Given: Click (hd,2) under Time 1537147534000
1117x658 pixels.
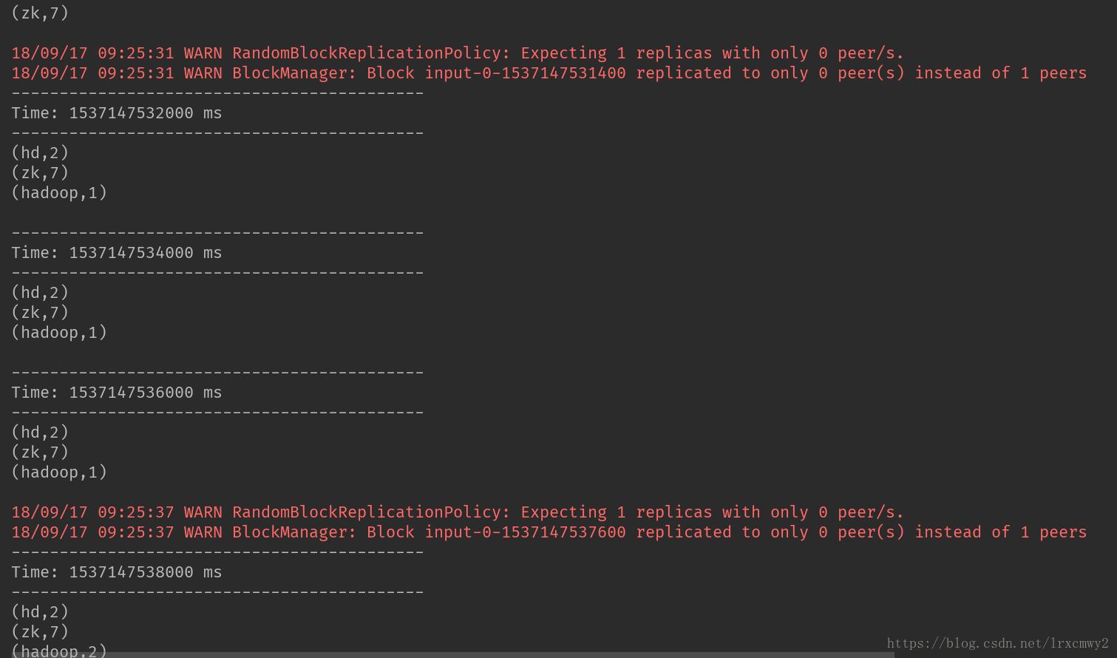Looking at the screenshot, I should coord(40,293).
